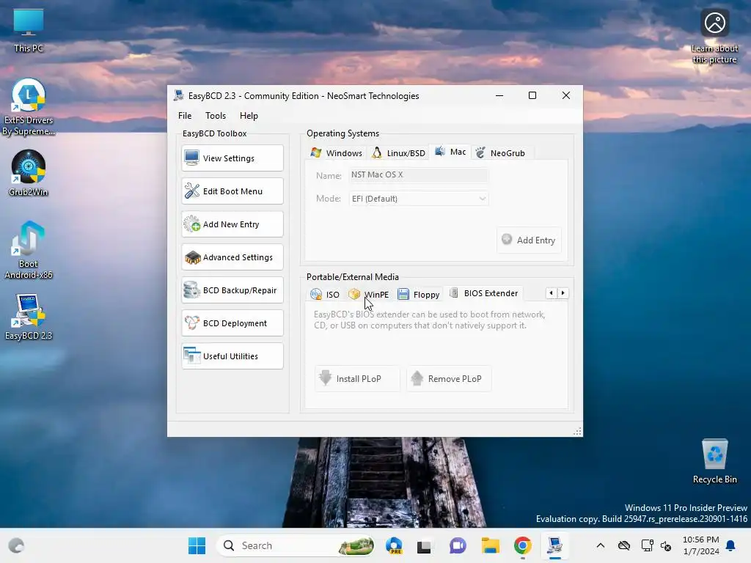Click EasyBCD running app on taskbar
This screenshot has width=751, height=563.
click(x=555, y=545)
